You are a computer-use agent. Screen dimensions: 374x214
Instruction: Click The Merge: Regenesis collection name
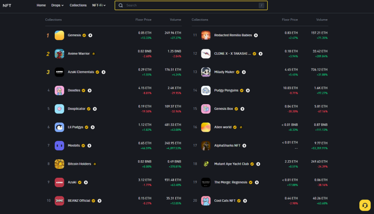[x=231, y=182]
